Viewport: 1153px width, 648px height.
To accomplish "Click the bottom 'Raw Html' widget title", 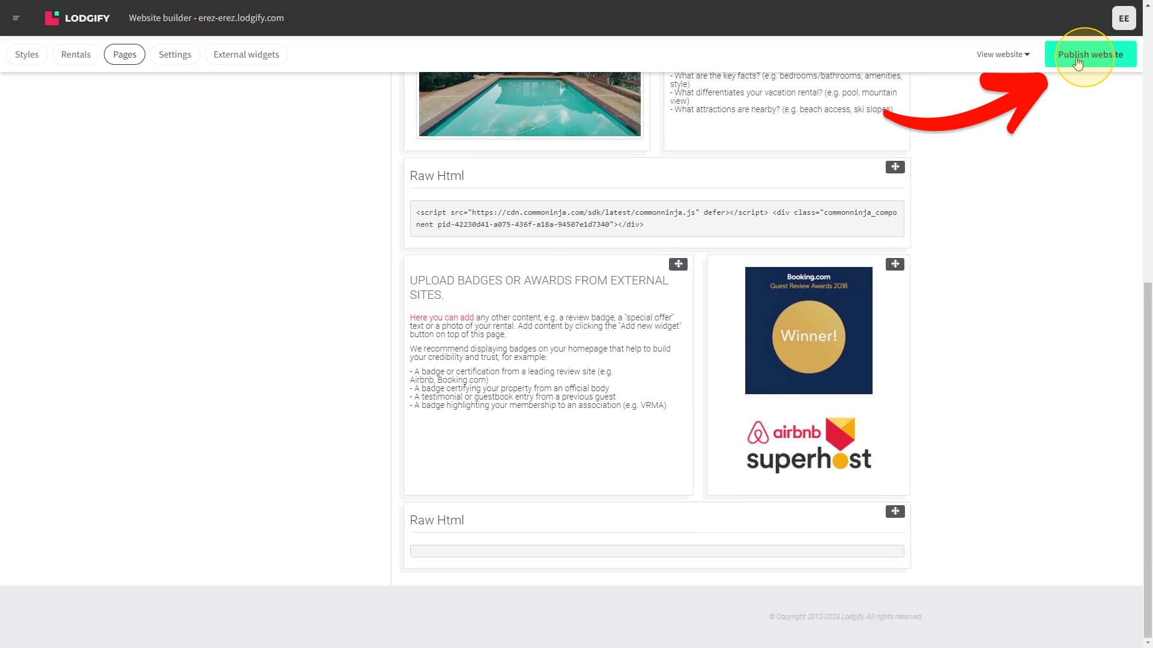I will click(437, 520).
